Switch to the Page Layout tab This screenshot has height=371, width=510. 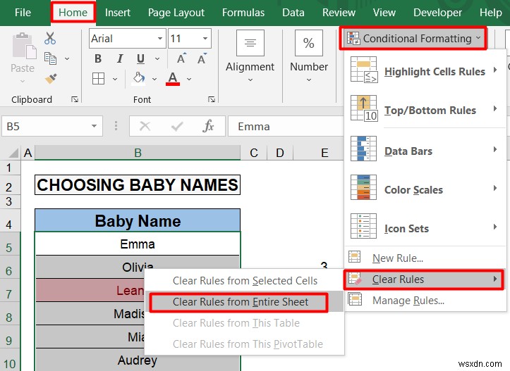tap(176, 13)
